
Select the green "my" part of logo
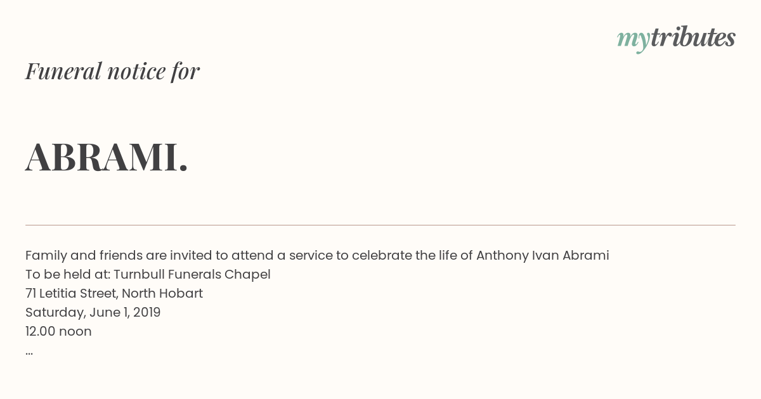click(634, 40)
